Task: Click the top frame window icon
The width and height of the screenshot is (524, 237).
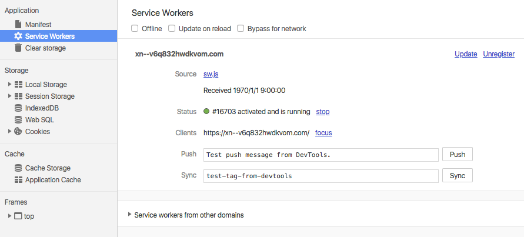Action: pos(18,216)
